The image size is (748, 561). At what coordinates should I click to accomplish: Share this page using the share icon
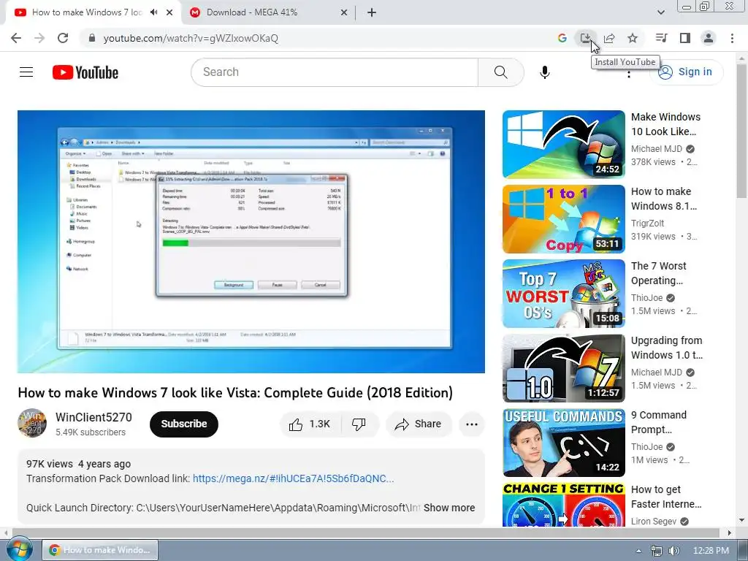(x=609, y=38)
